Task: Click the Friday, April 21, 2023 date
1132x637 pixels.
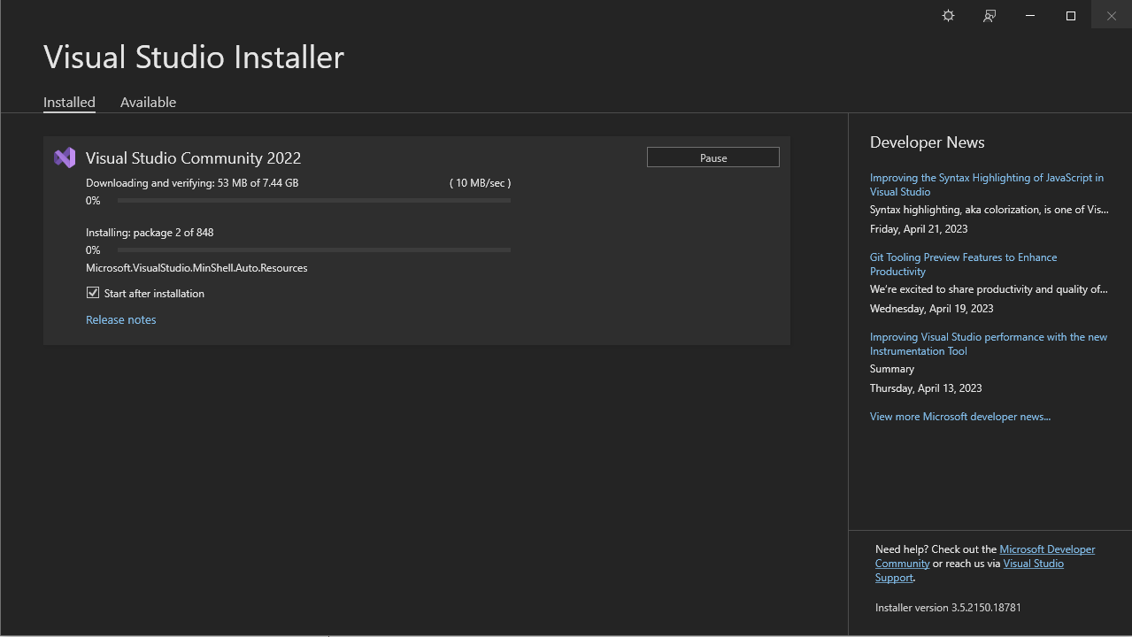Action: pyautogui.click(x=919, y=229)
